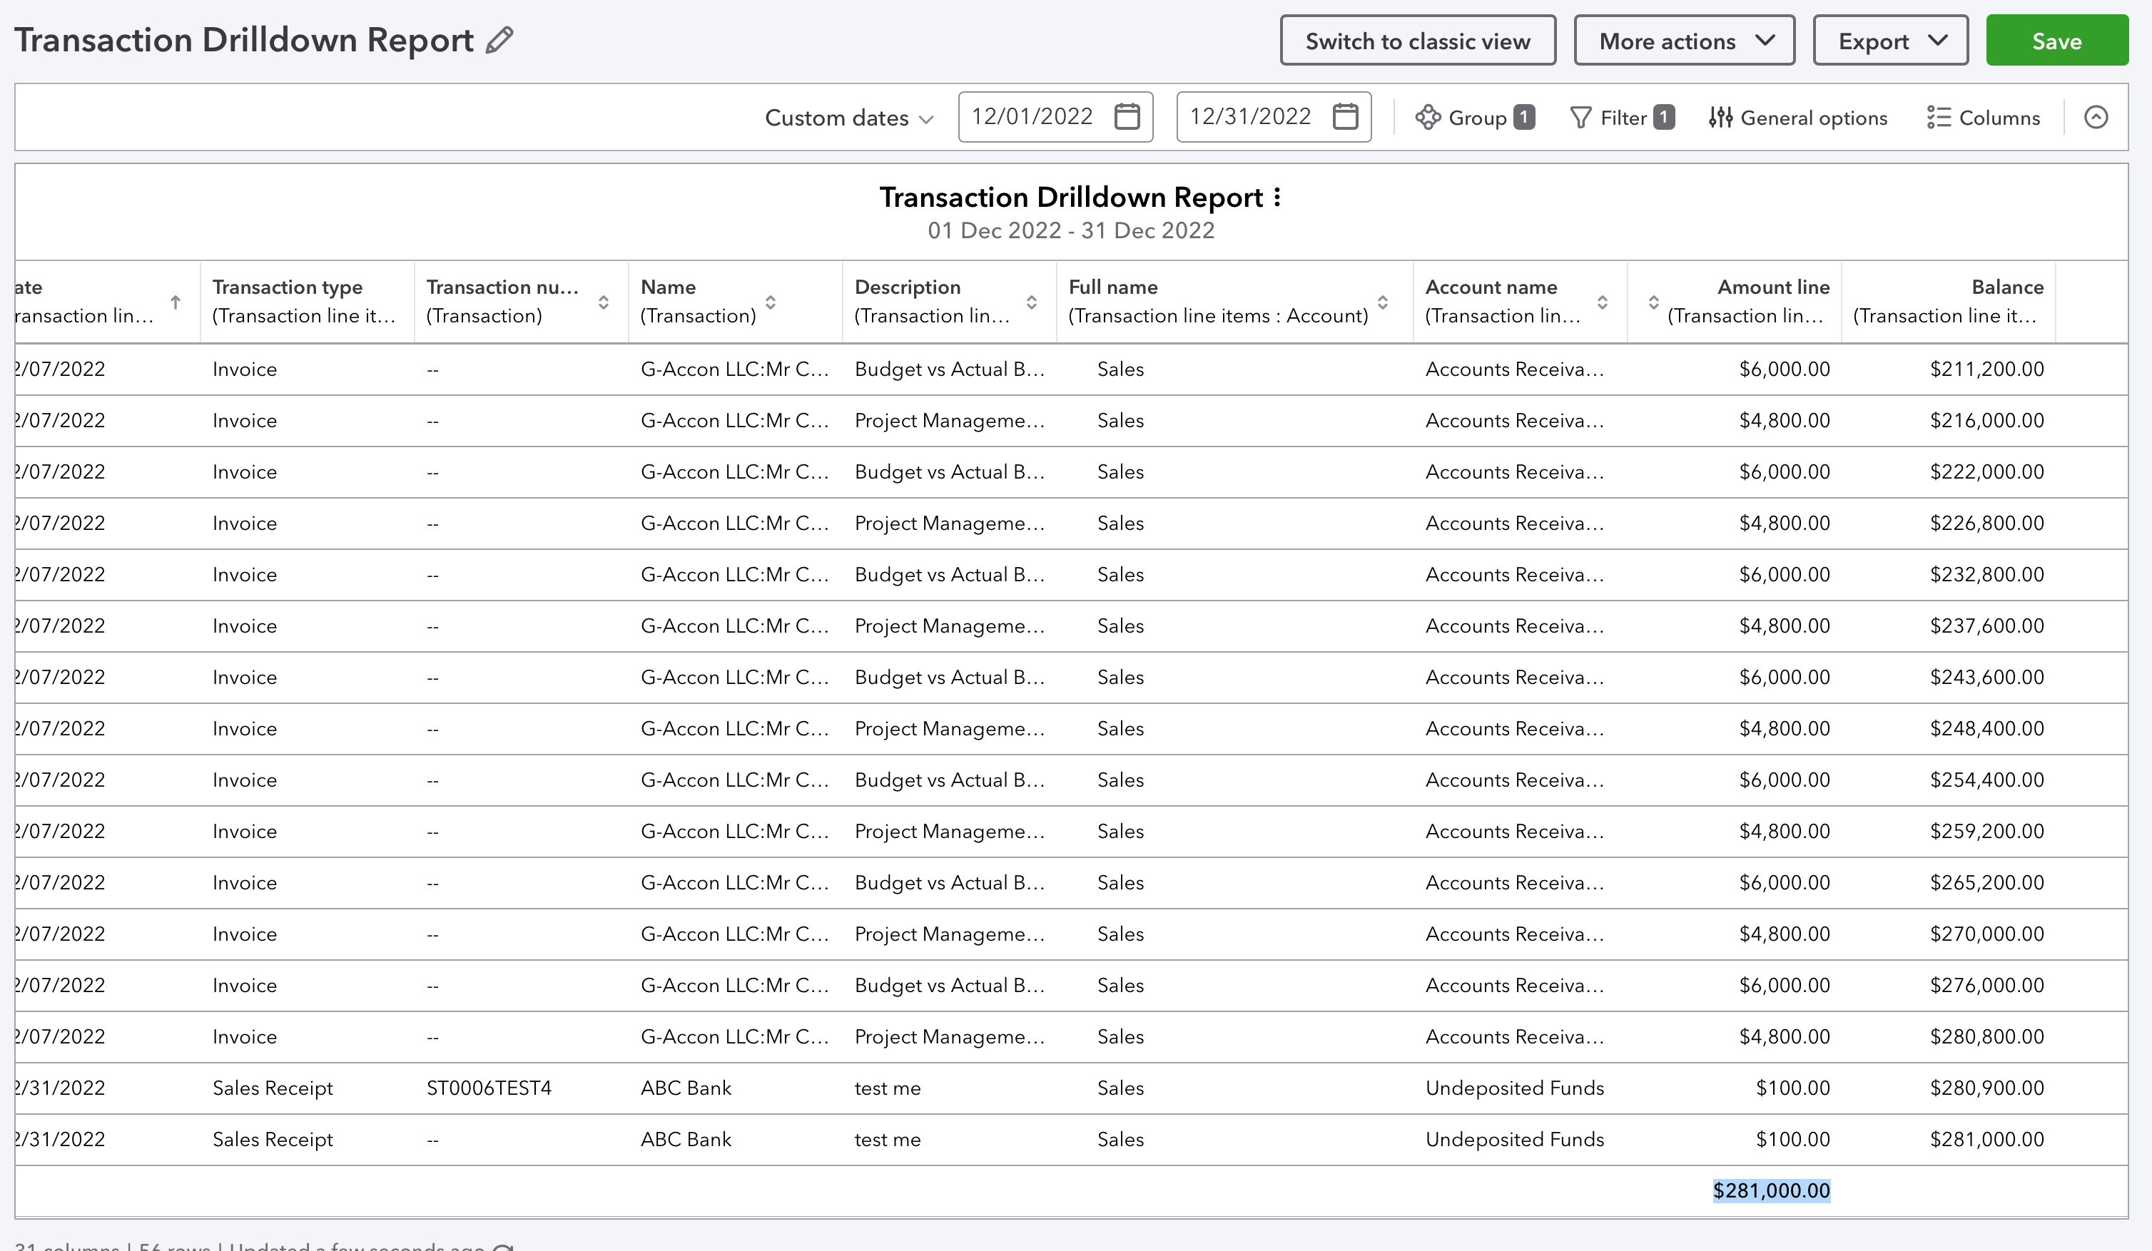Open the Columns chooser

tap(1983, 117)
